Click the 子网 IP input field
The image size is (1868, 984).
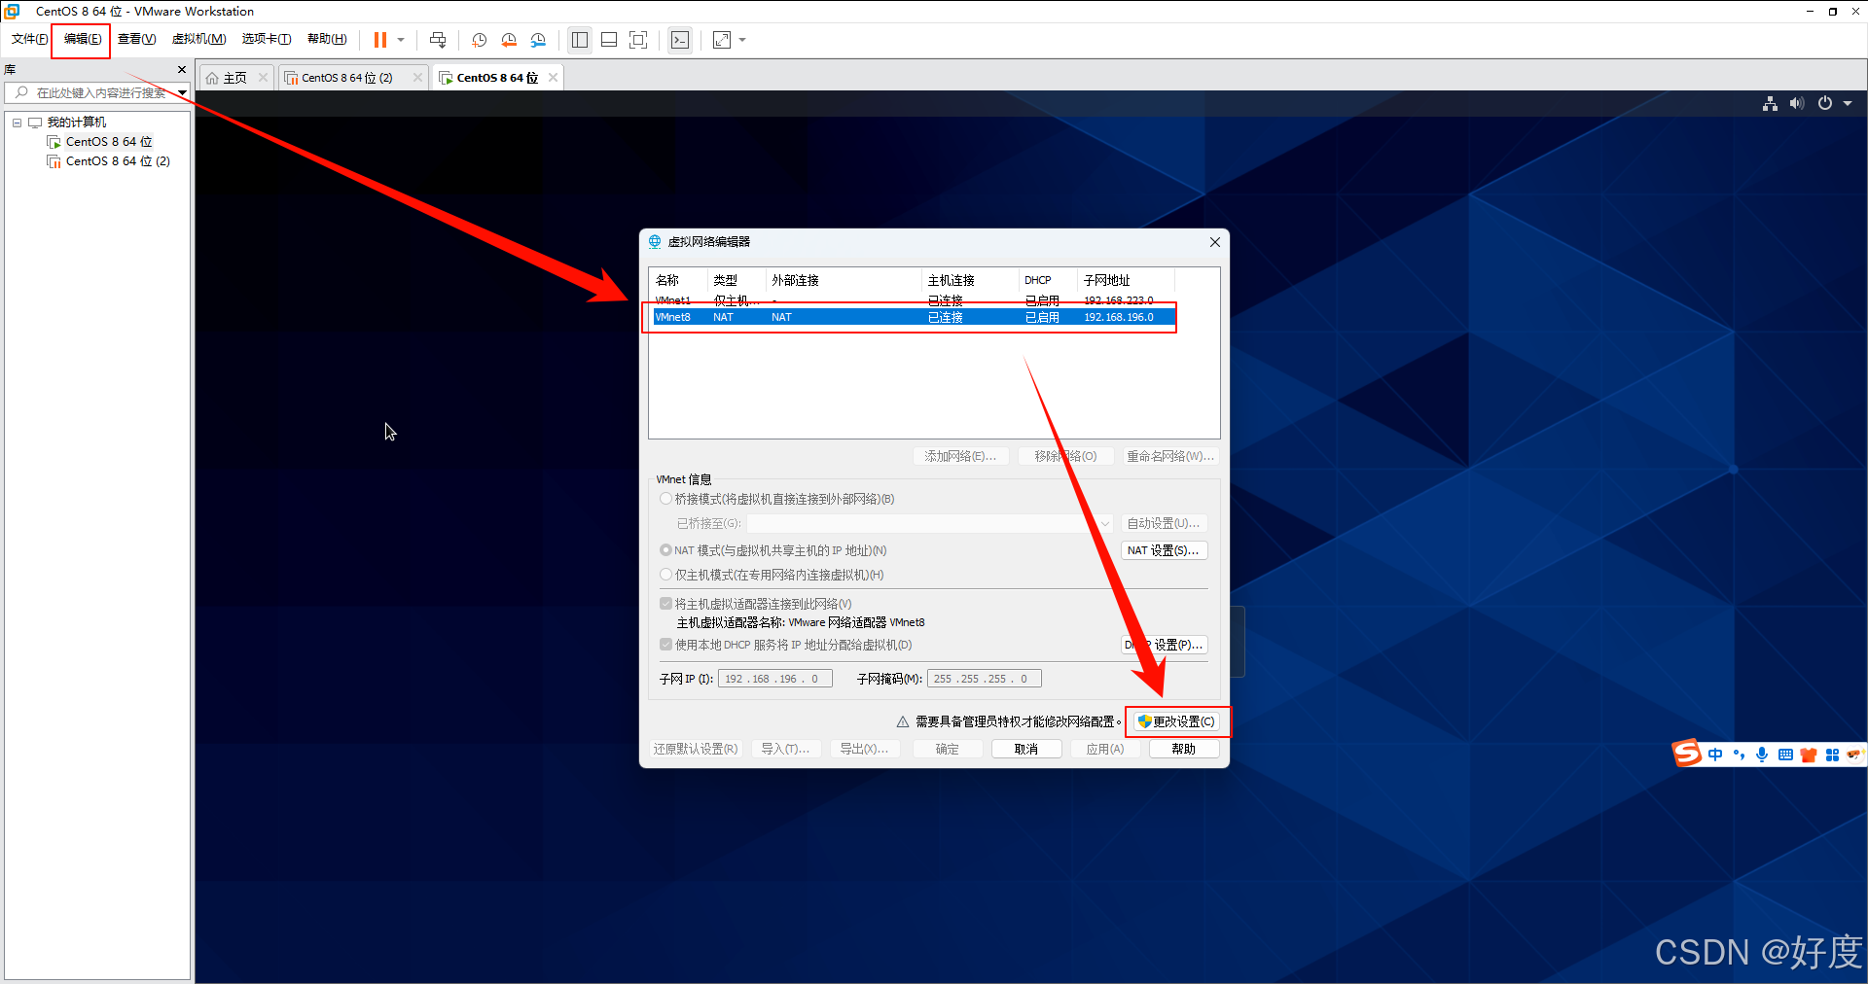[774, 679]
